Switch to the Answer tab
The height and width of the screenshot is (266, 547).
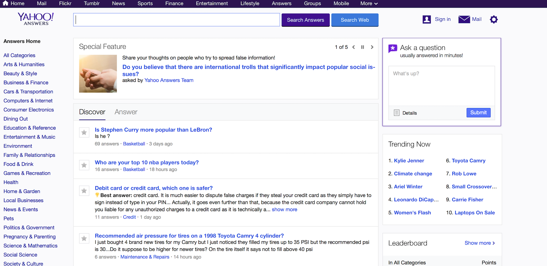(x=126, y=112)
